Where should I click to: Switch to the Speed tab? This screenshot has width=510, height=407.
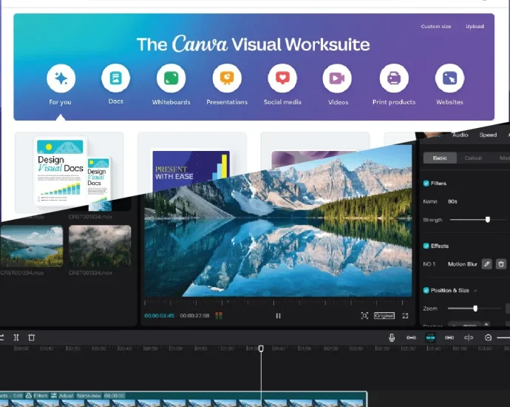point(488,135)
